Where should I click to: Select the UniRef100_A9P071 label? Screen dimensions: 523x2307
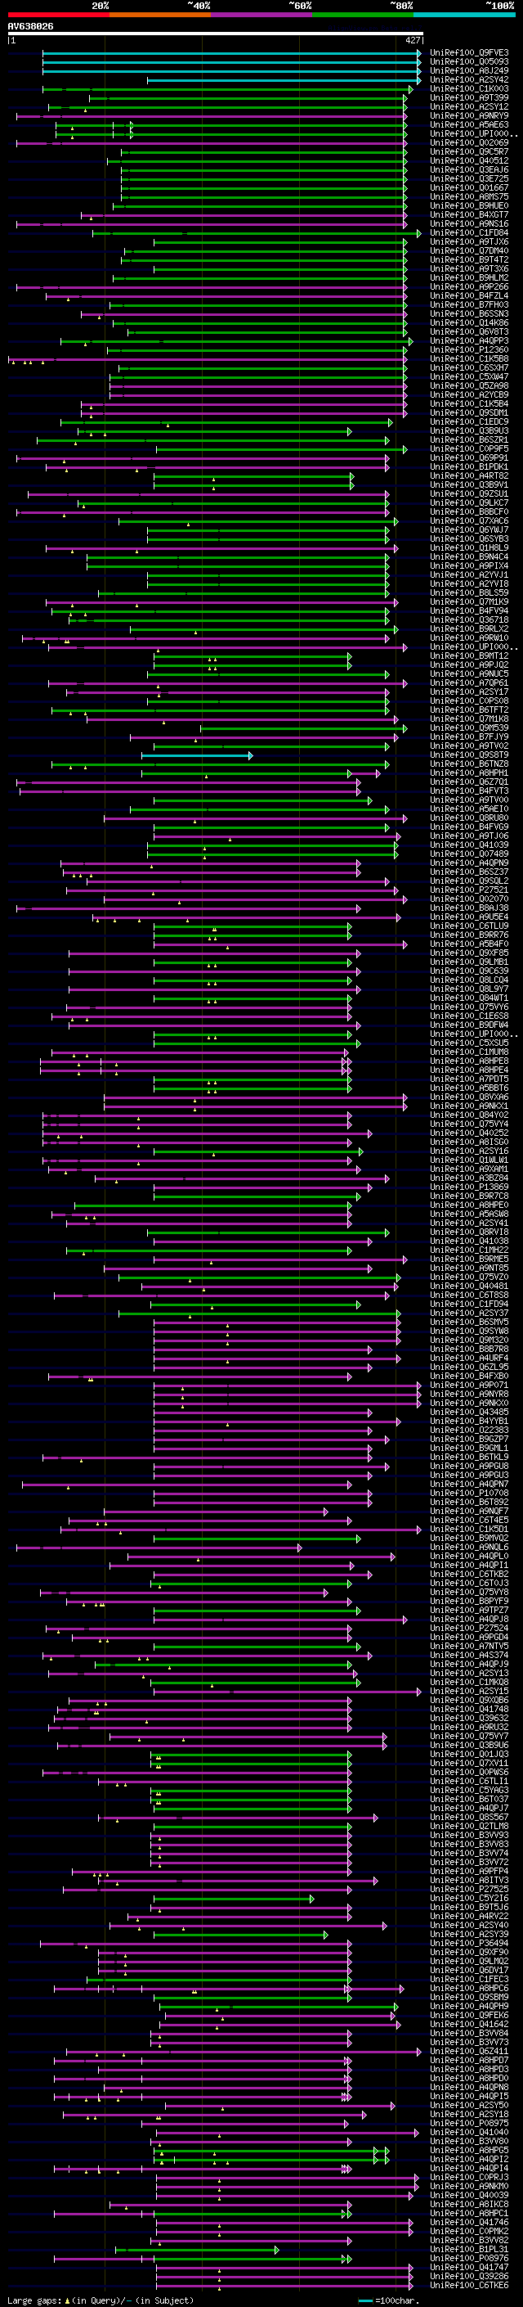[469, 1385]
